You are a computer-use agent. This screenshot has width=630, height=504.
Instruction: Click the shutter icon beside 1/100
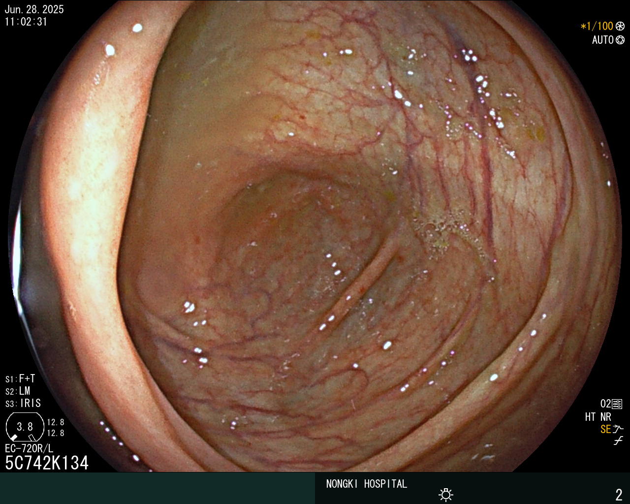620,27
